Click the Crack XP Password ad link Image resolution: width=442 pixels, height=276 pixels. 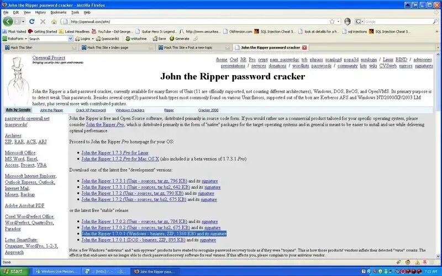[91, 110]
